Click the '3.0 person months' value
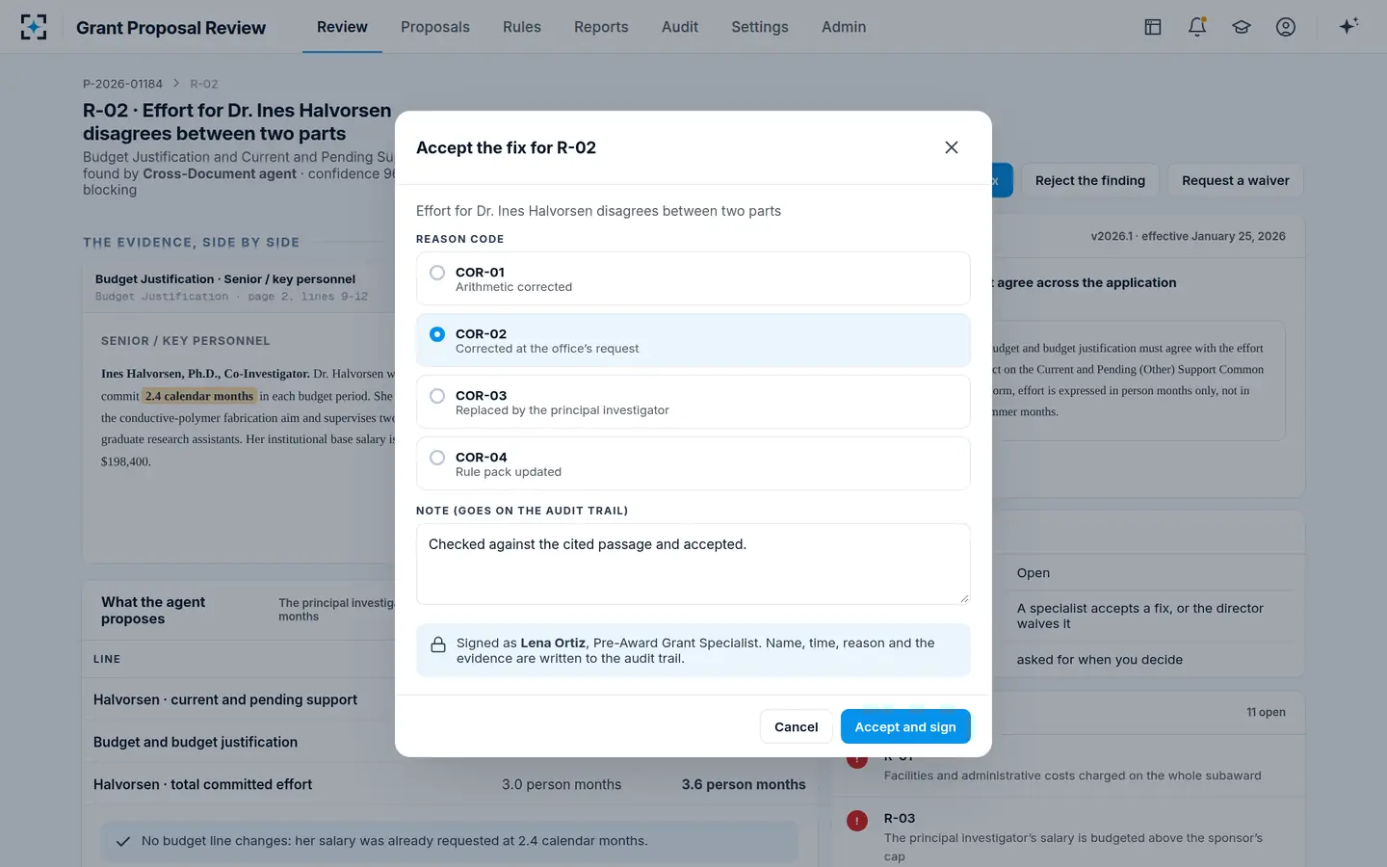Screen dimensions: 1387x867 pos(562,784)
